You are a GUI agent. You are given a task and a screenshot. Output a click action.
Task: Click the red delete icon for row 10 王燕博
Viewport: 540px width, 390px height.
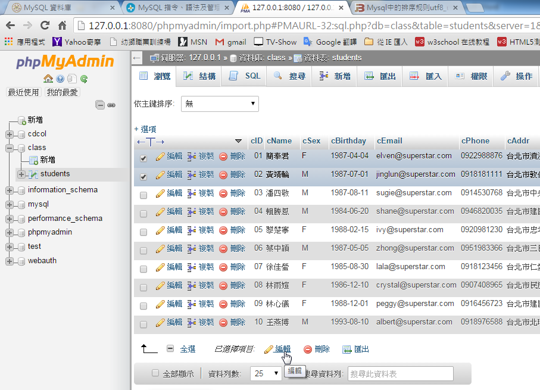coord(223,323)
